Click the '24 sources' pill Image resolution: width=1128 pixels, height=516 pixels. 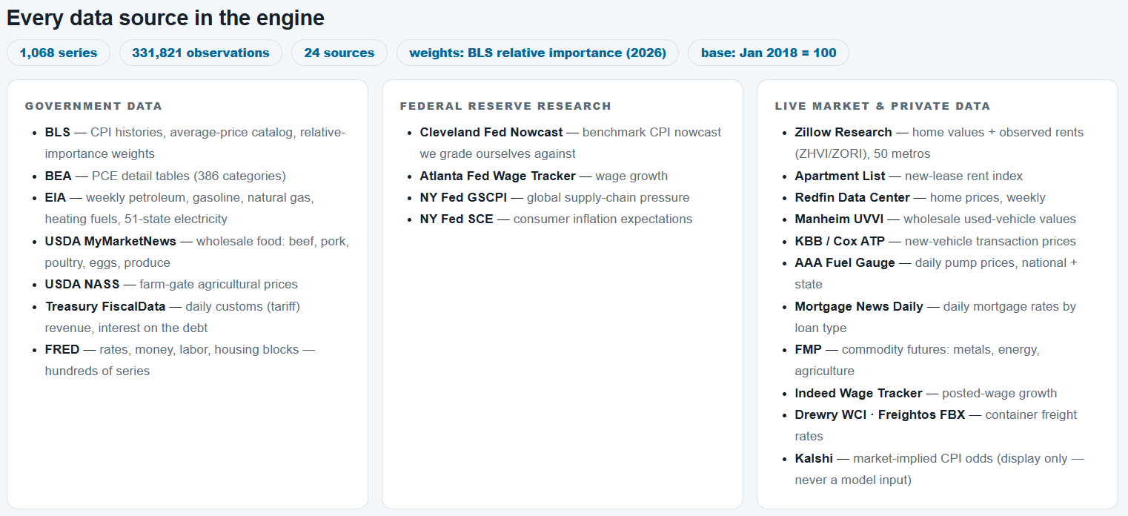339,53
